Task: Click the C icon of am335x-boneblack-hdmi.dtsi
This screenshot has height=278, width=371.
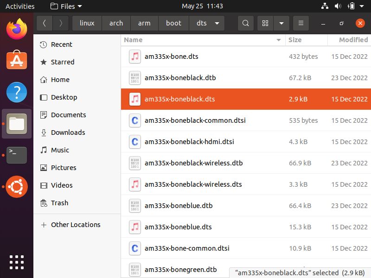Action: (x=135, y=142)
